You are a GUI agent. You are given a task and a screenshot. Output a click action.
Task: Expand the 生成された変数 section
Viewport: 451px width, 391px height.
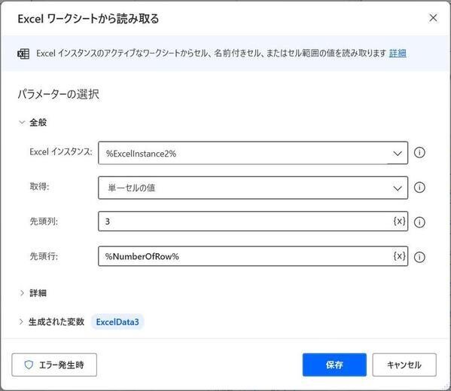pyautogui.click(x=21, y=322)
